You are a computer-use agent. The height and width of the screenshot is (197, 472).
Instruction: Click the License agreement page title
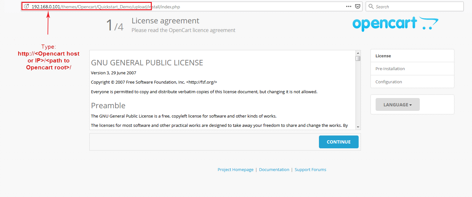[165, 21]
